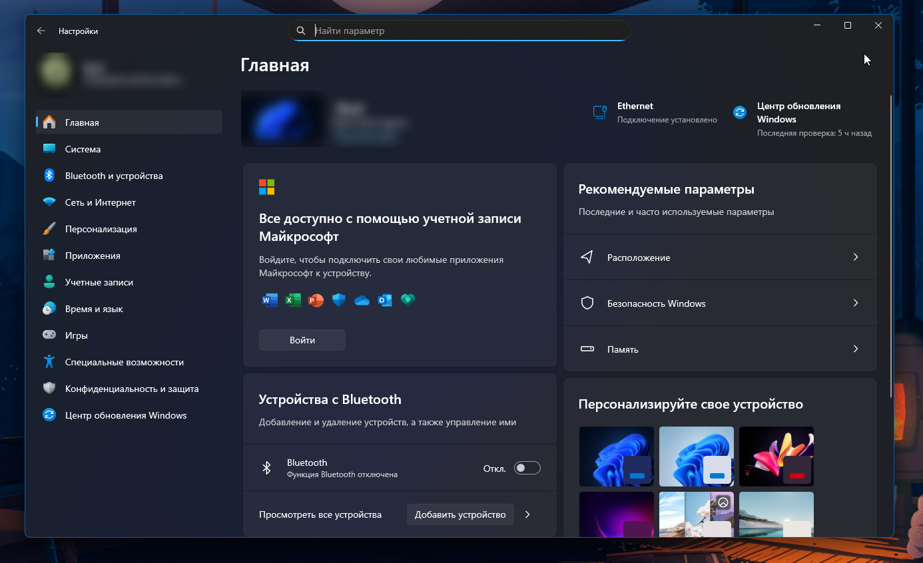Click the update icon beside Последняя проверка
This screenshot has height=563, width=923.
[740, 112]
